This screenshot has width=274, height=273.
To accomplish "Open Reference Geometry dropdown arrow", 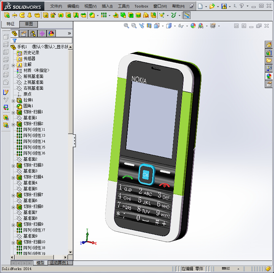I will click(x=168, y=15).
